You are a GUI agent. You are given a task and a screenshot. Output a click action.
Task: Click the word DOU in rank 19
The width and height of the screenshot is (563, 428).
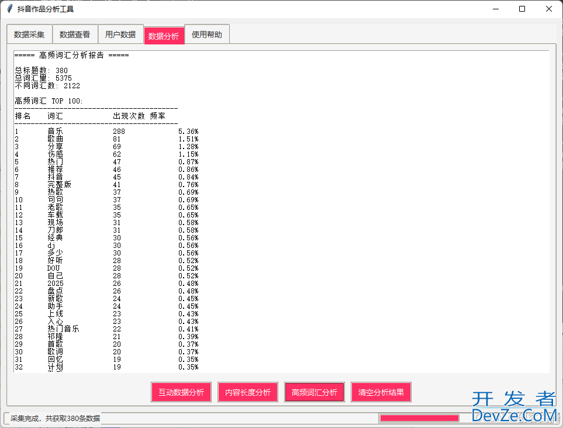coord(54,268)
